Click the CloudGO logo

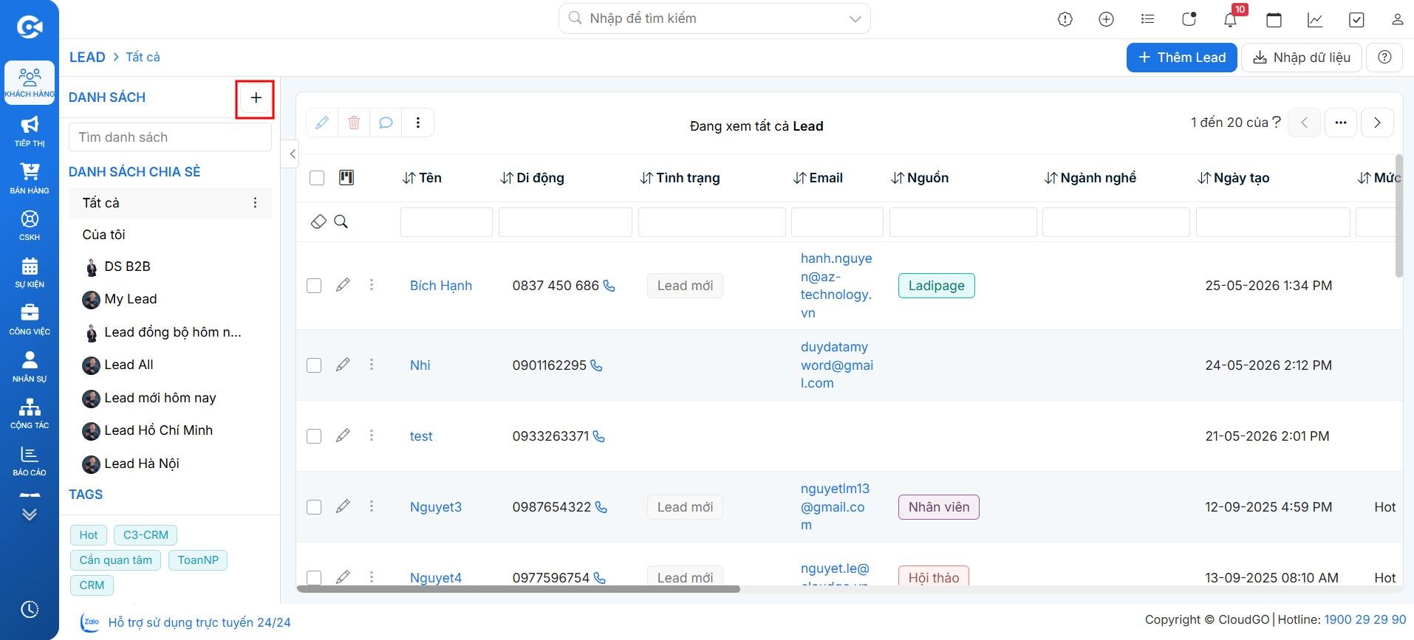click(x=30, y=27)
